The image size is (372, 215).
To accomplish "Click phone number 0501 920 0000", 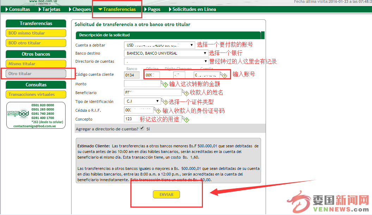I will point(43,105).
